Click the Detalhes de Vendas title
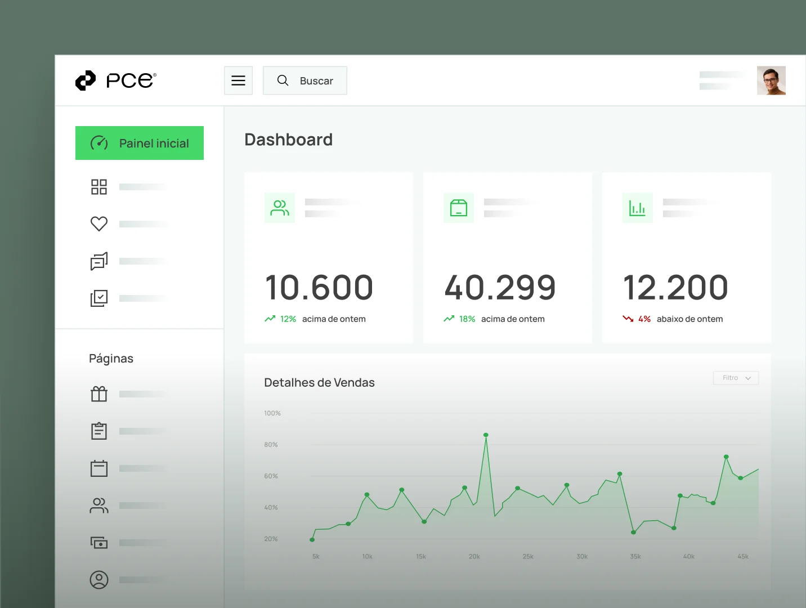Screen dimensions: 806x608 click(319, 383)
